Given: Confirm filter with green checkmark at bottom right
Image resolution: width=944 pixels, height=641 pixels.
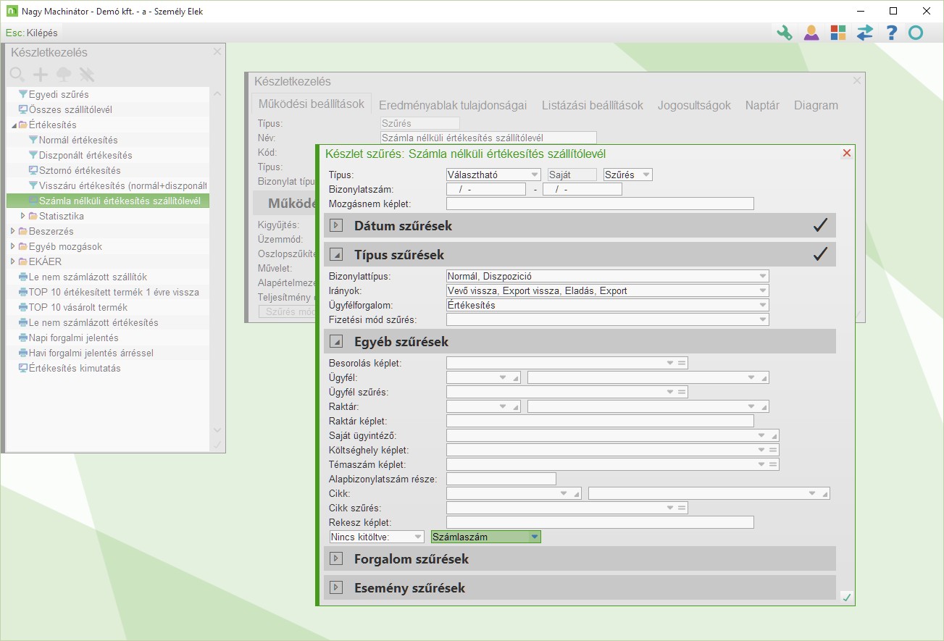Looking at the screenshot, I should pyautogui.click(x=846, y=597).
